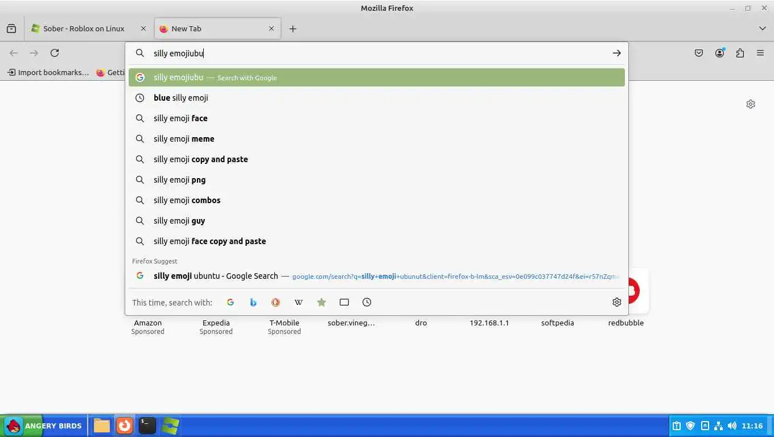
Task: Open the T-Mobile sponsored shortcut
Action: (x=285, y=323)
